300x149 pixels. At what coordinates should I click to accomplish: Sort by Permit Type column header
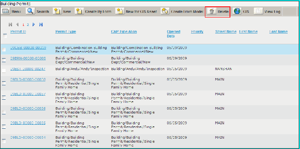66,31
